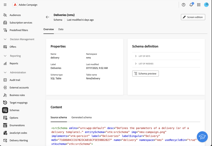Click the Audiences sidebar icon
The height and width of the screenshot is (146, 212).
(x=5, y=15)
